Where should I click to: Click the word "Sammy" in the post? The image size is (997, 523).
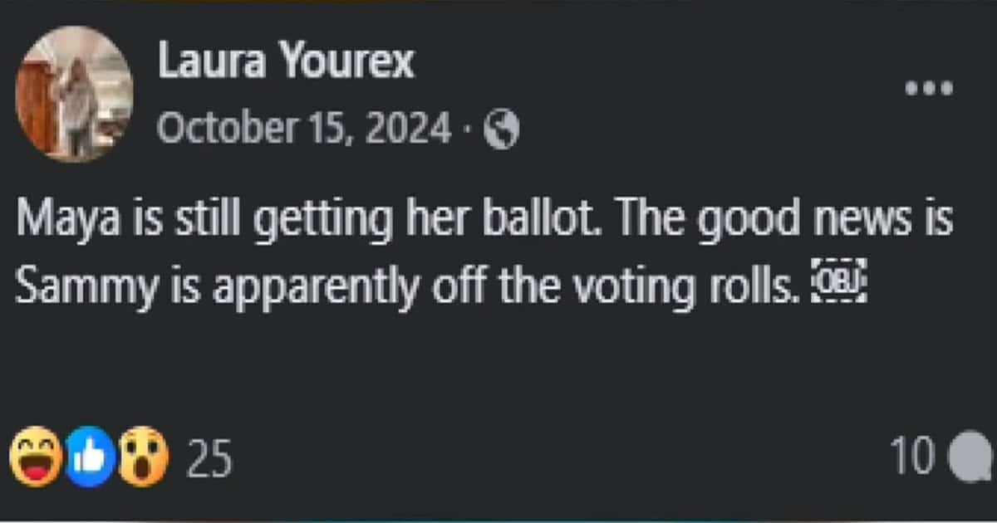pyautogui.click(x=73, y=288)
